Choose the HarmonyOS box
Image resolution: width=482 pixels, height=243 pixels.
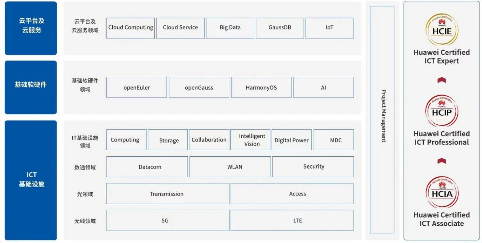pos(261,87)
